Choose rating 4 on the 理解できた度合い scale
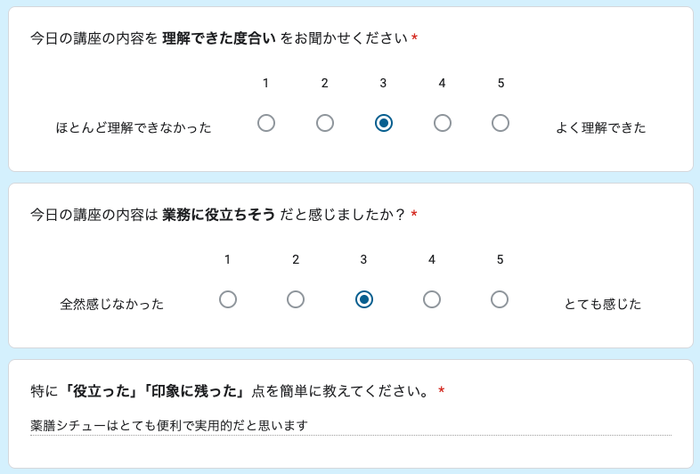The image size is (700, 474). pos(443,123)
